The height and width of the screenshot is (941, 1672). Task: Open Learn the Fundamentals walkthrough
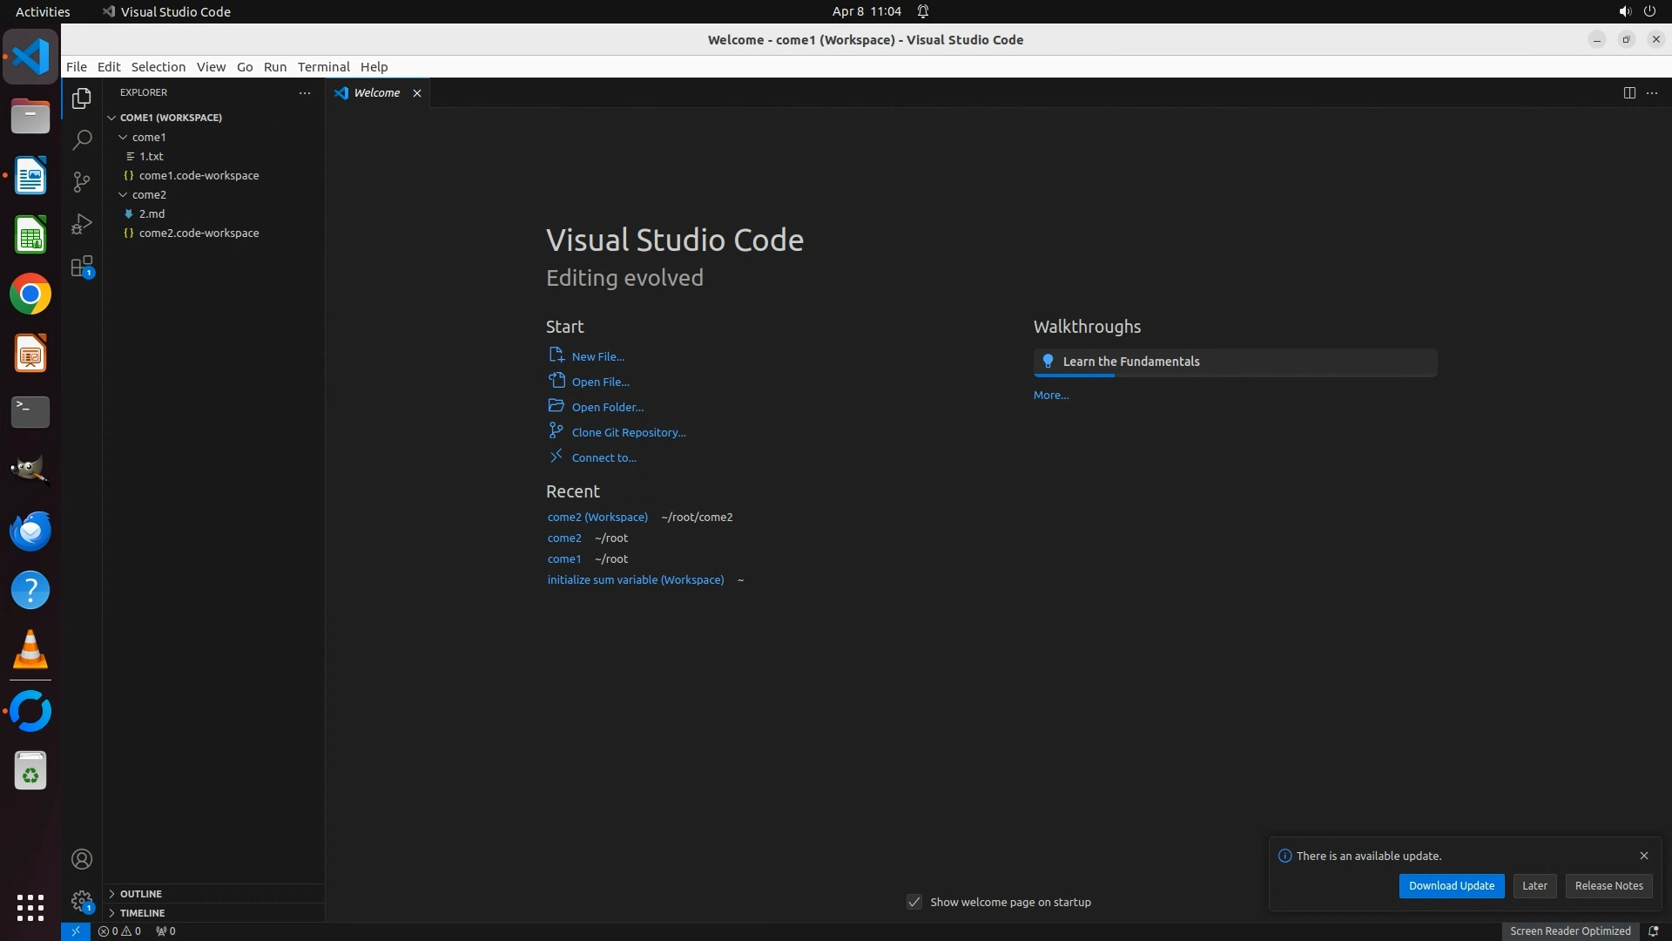tap(1130, 362)
